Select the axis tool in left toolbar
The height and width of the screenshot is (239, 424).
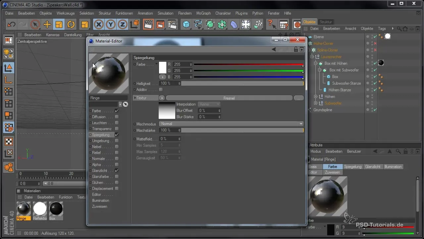tap(9, 80)
